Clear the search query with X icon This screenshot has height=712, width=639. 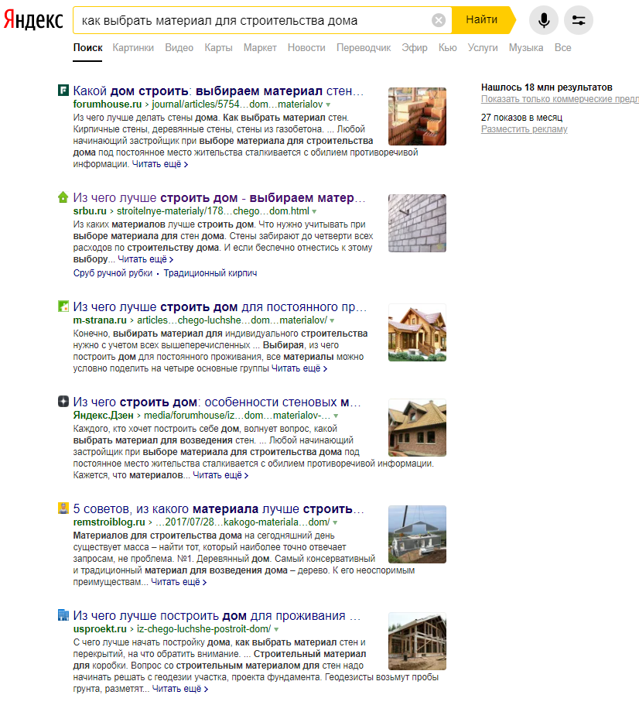(439, 20)
